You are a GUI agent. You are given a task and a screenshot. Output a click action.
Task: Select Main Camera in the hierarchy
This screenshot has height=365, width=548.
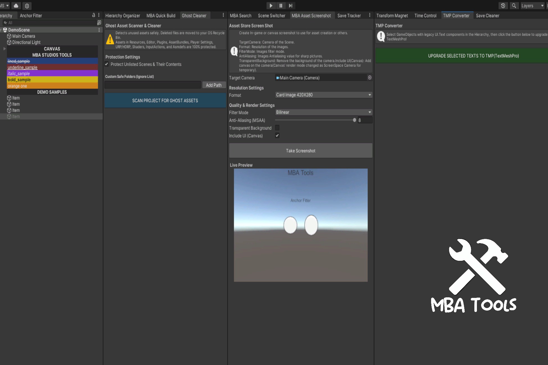pos(24,36)
